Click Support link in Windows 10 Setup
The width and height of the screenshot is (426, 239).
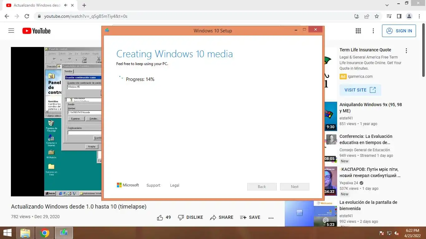point(153,185)
